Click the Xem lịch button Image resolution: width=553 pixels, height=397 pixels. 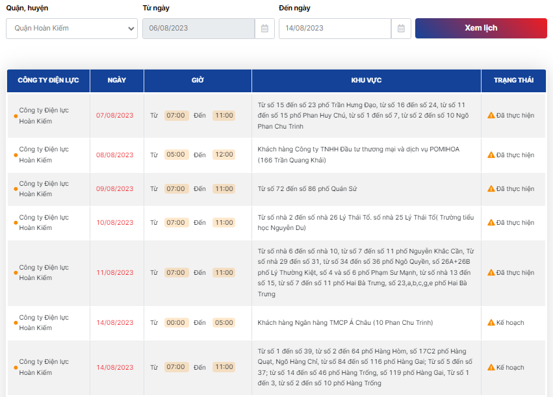click(481, 28)
